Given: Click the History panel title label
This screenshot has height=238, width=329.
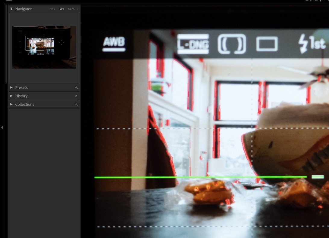Looking at the screenshot, I should (x=21, y=96).
